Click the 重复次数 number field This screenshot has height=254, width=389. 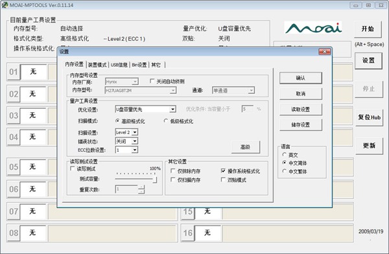[126, 189]
